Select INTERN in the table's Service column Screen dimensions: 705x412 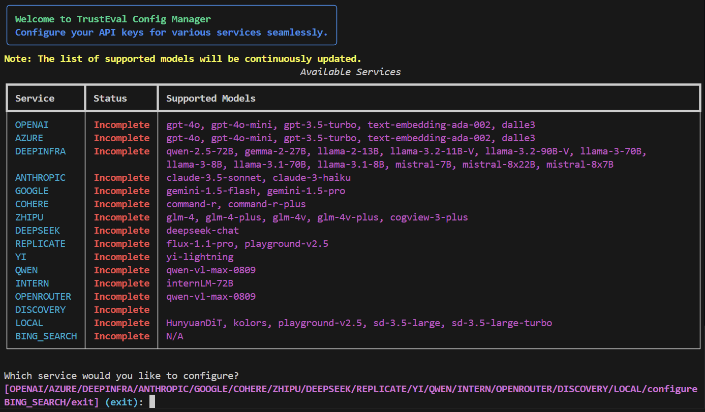click(x=32, y=283)
